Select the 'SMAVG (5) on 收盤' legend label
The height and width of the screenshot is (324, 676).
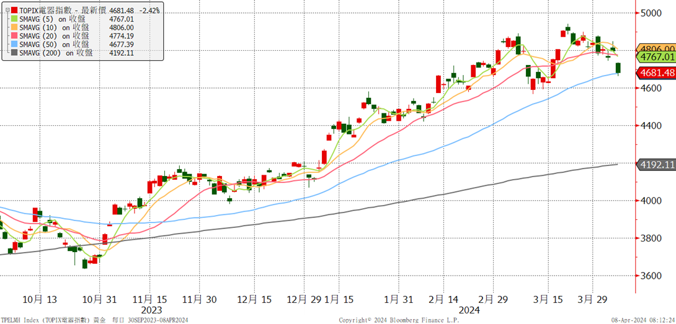(x=51, y=19)
